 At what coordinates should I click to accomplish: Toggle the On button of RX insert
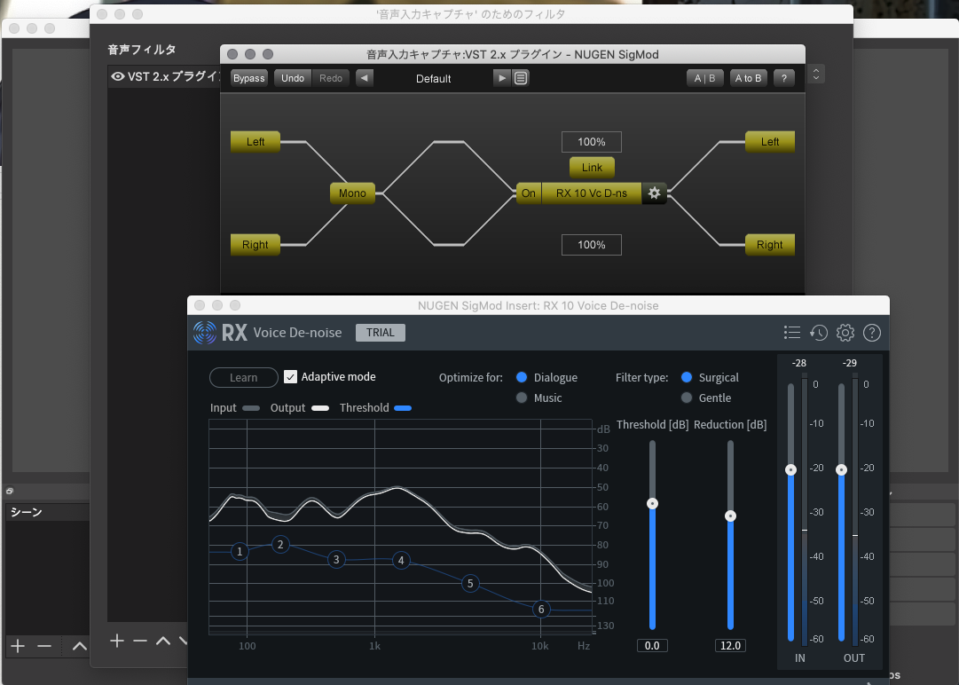pos(529,193)
